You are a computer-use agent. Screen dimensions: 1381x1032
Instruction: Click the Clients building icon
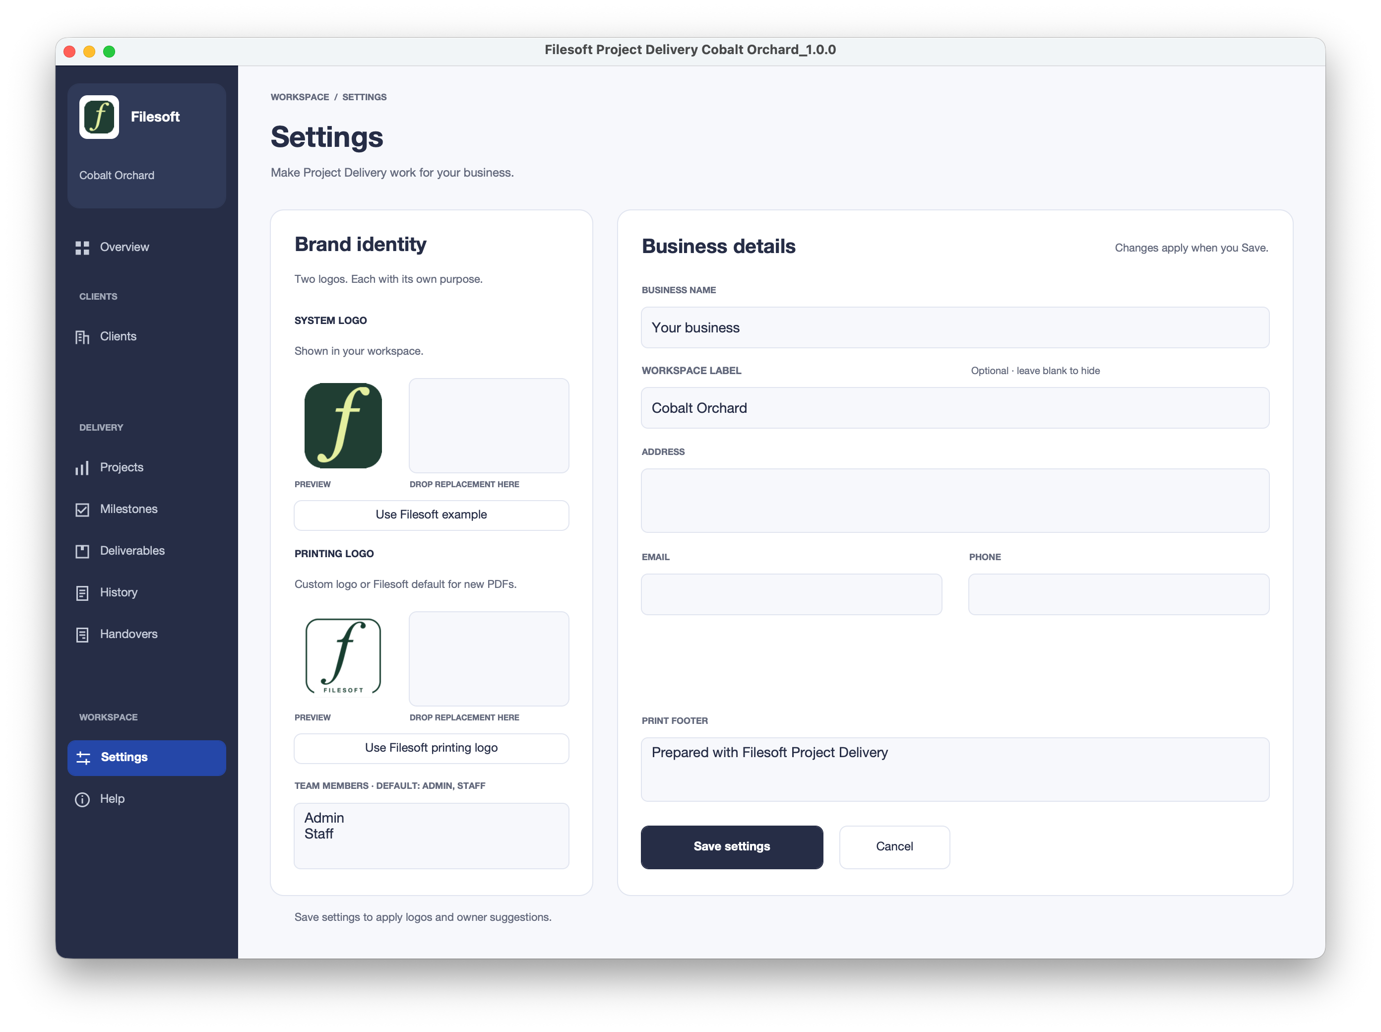coord(82,336)
